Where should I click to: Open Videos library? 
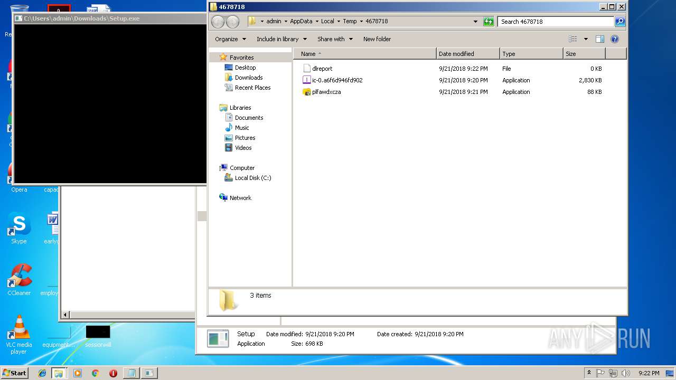(x=243, y=148)
